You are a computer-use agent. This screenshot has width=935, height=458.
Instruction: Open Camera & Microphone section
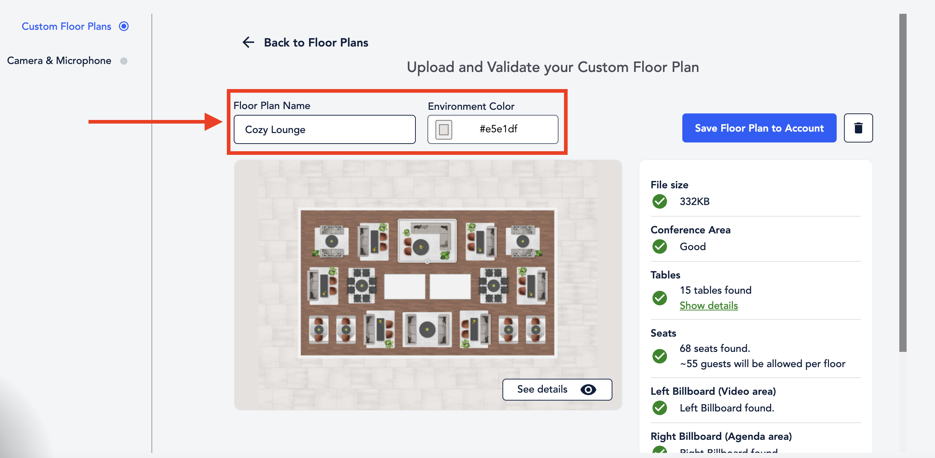[x=59, y=61]
